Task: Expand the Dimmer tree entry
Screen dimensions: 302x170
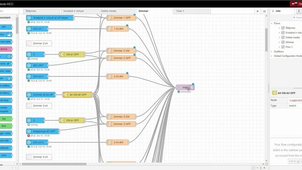Action: 279,42
